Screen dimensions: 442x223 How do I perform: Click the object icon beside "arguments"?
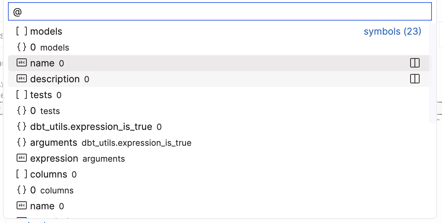point(22,142)
